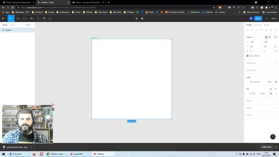The width and height of the screenshot is (279, 157).
Task: Remove the FFFFFF fill with minus icon
Action: [276, 93]
